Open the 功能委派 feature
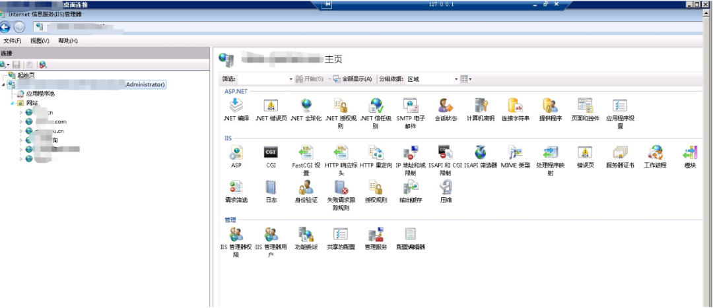This screenshot has height=308, width=713. coord(306,239)
